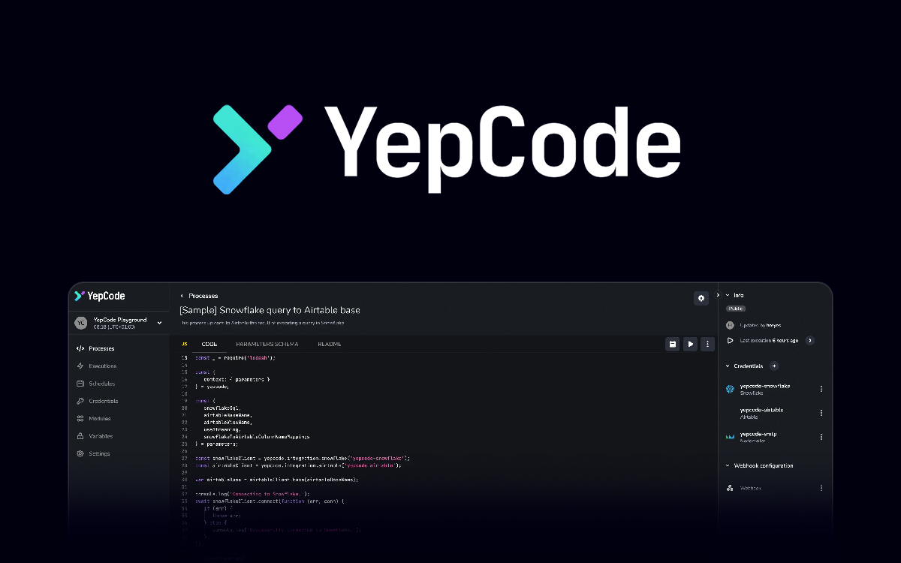Add a credential with the plus icon
This screenshot has height=563, width=901.
(774, 366)
